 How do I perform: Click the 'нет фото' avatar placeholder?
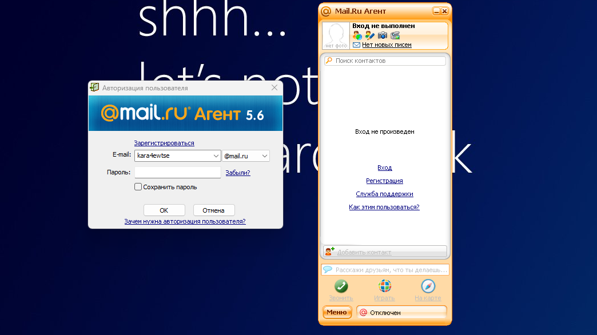tap(336, 36)
